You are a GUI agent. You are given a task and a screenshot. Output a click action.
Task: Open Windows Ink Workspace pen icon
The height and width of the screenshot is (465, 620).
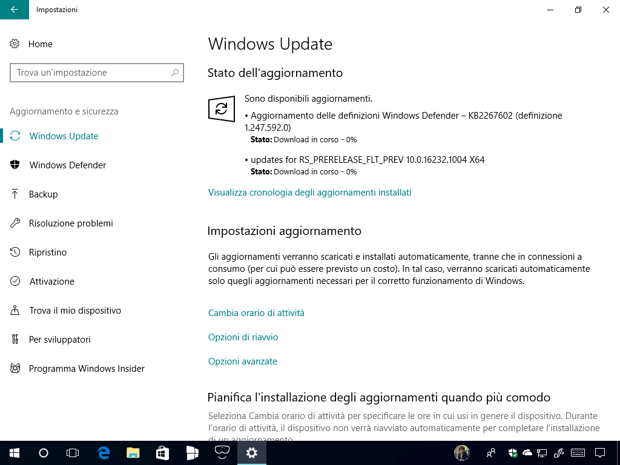click(x=559, y=453)
